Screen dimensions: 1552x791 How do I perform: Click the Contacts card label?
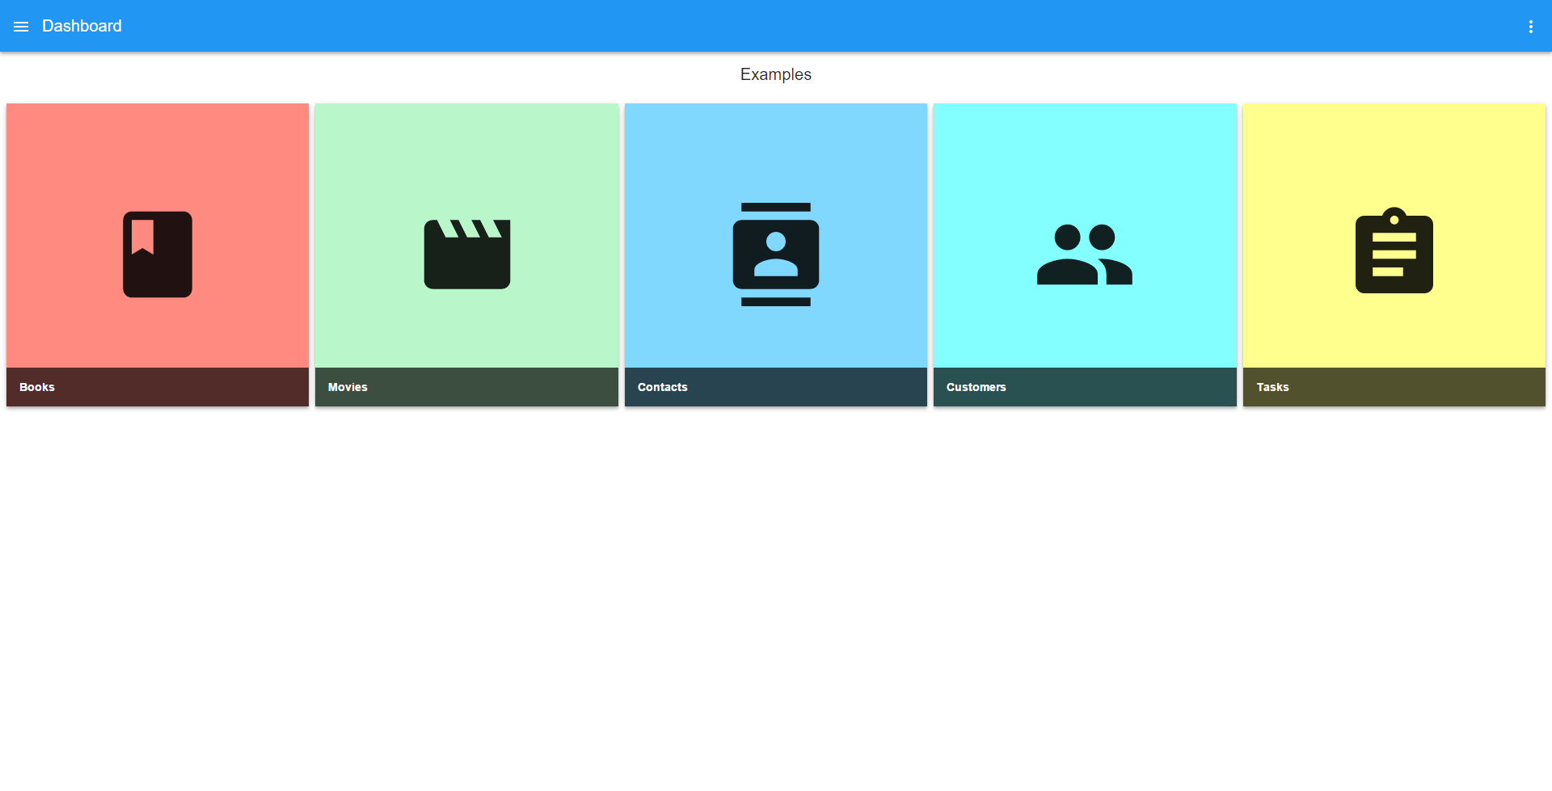point(662,387)
